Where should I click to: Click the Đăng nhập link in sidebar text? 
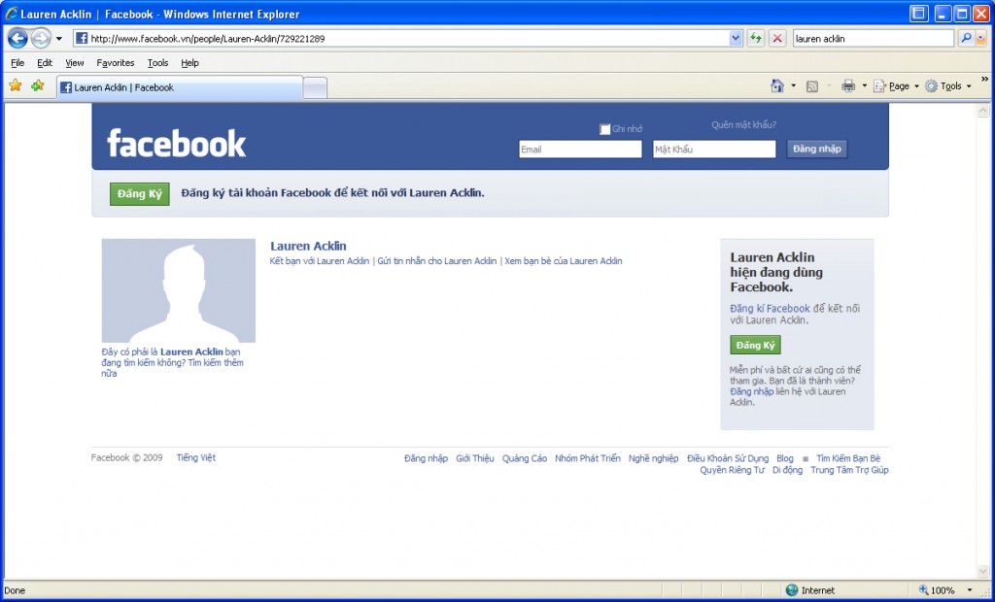[751, 391]
